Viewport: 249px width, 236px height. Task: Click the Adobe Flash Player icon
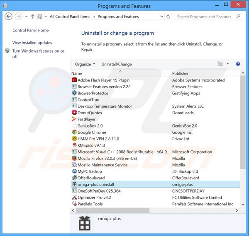(74, 80)
